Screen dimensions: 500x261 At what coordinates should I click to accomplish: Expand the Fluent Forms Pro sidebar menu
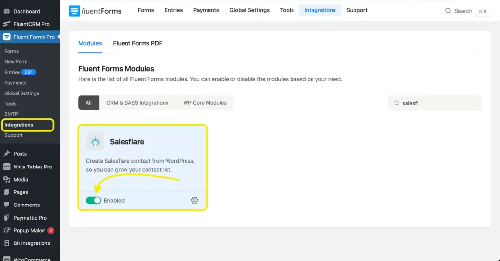[34, 37]
